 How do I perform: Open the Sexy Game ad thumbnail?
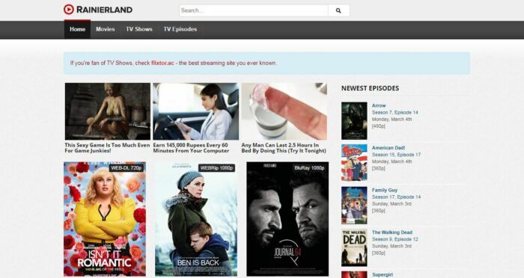tap(108, 111)
